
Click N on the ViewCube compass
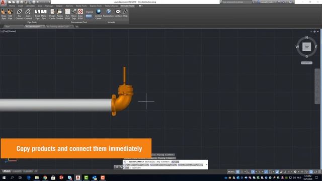click(x=306, y=38)
